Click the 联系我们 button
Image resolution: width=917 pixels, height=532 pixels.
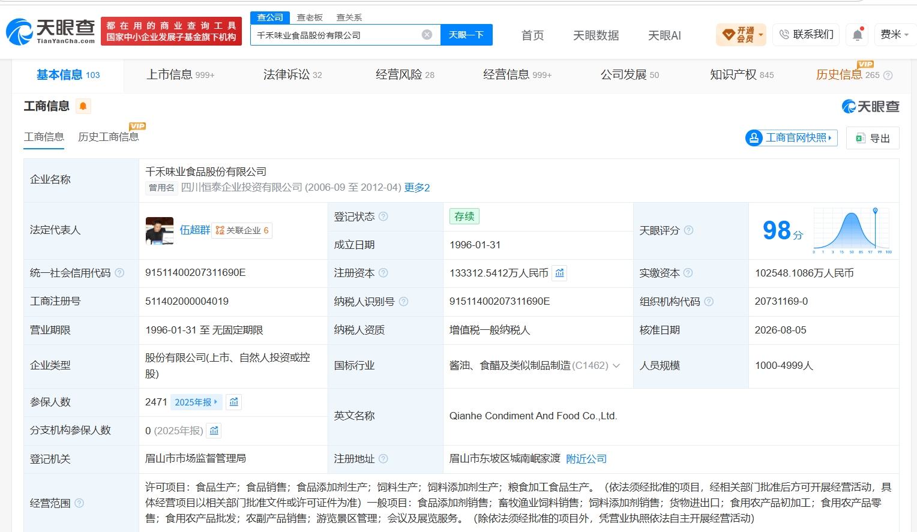pyautogui.click(x=806, y=35)
